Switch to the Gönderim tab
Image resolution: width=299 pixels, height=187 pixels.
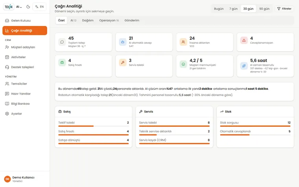click(132, 20)
